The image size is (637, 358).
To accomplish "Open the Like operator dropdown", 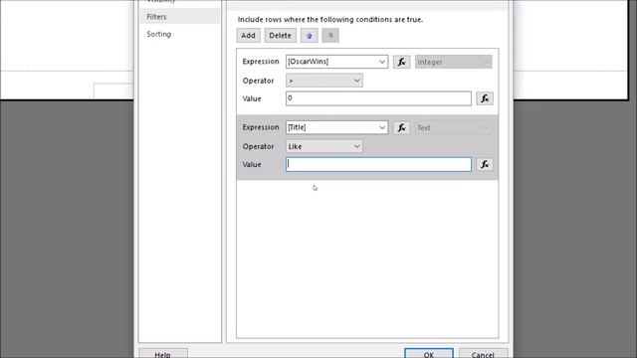I will (x=323, y=146).
